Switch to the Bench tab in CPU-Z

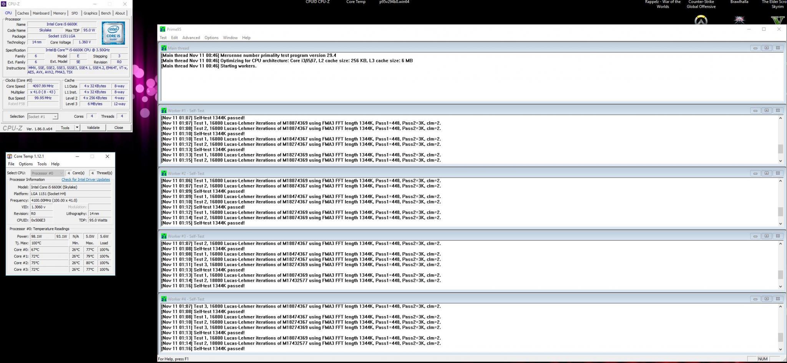[x=106, y=13]
